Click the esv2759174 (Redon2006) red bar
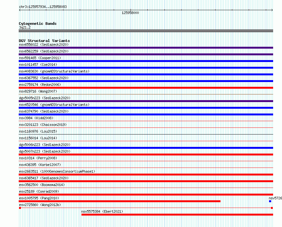This screenshot has width=282, height=227. [x=146, y=88]
